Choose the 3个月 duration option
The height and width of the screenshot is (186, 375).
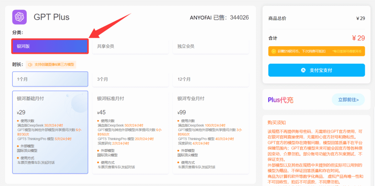tap(130, 79)
